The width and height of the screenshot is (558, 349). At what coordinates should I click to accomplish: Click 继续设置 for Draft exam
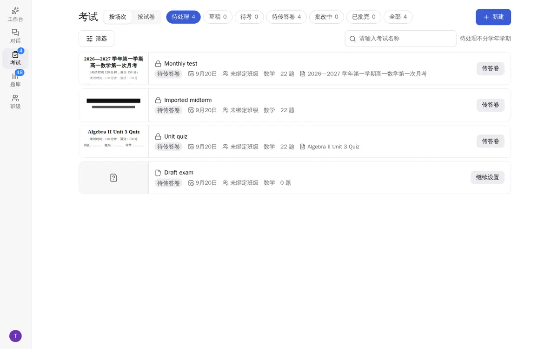tap(487, 177)
